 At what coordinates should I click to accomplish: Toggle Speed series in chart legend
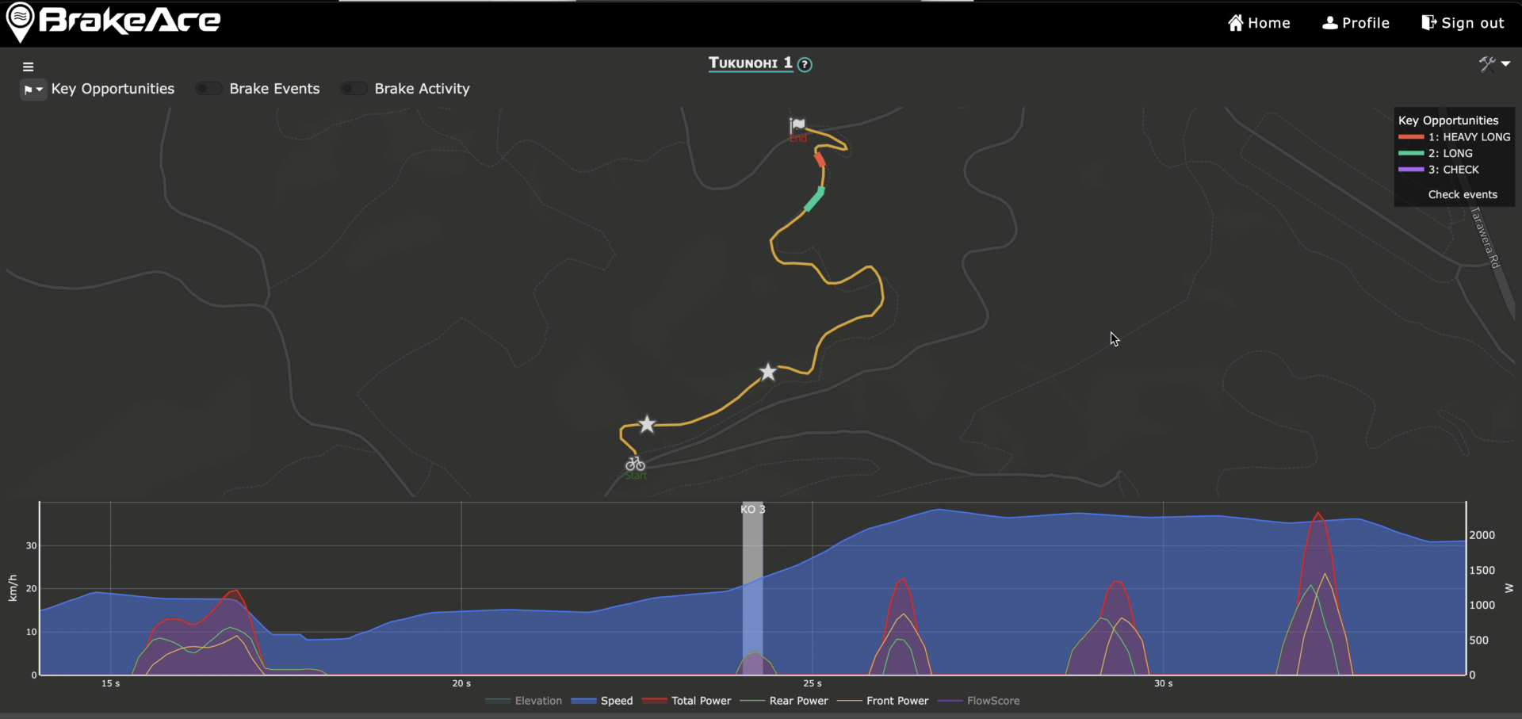[x=602, y=701]
